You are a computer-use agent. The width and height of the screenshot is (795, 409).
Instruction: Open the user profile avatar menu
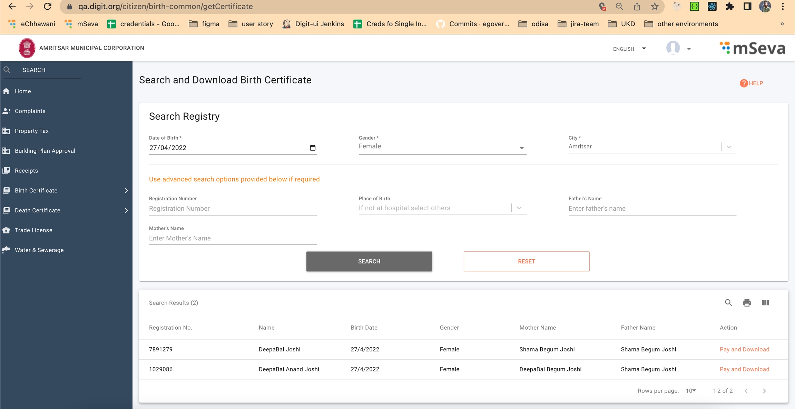click(673, 48)
